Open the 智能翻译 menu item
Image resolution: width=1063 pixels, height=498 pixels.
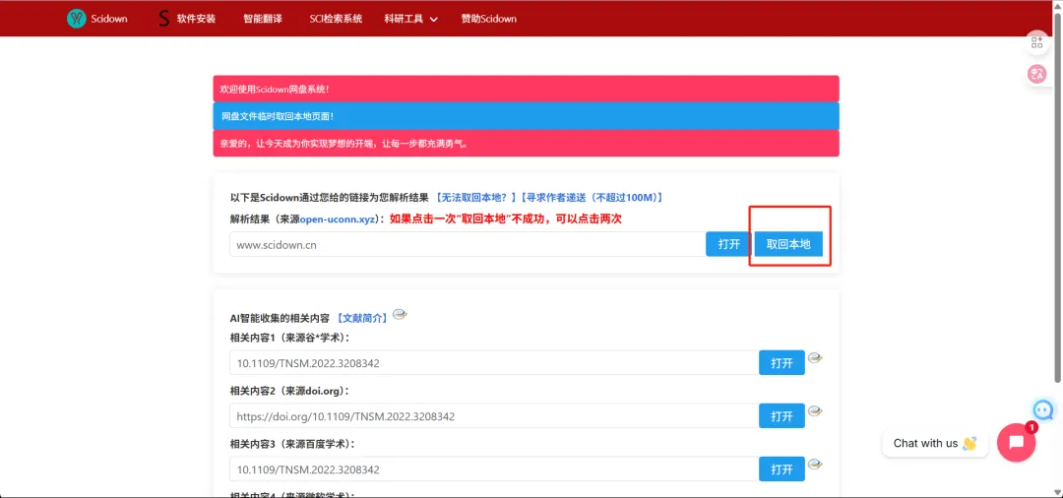[263, 19]
